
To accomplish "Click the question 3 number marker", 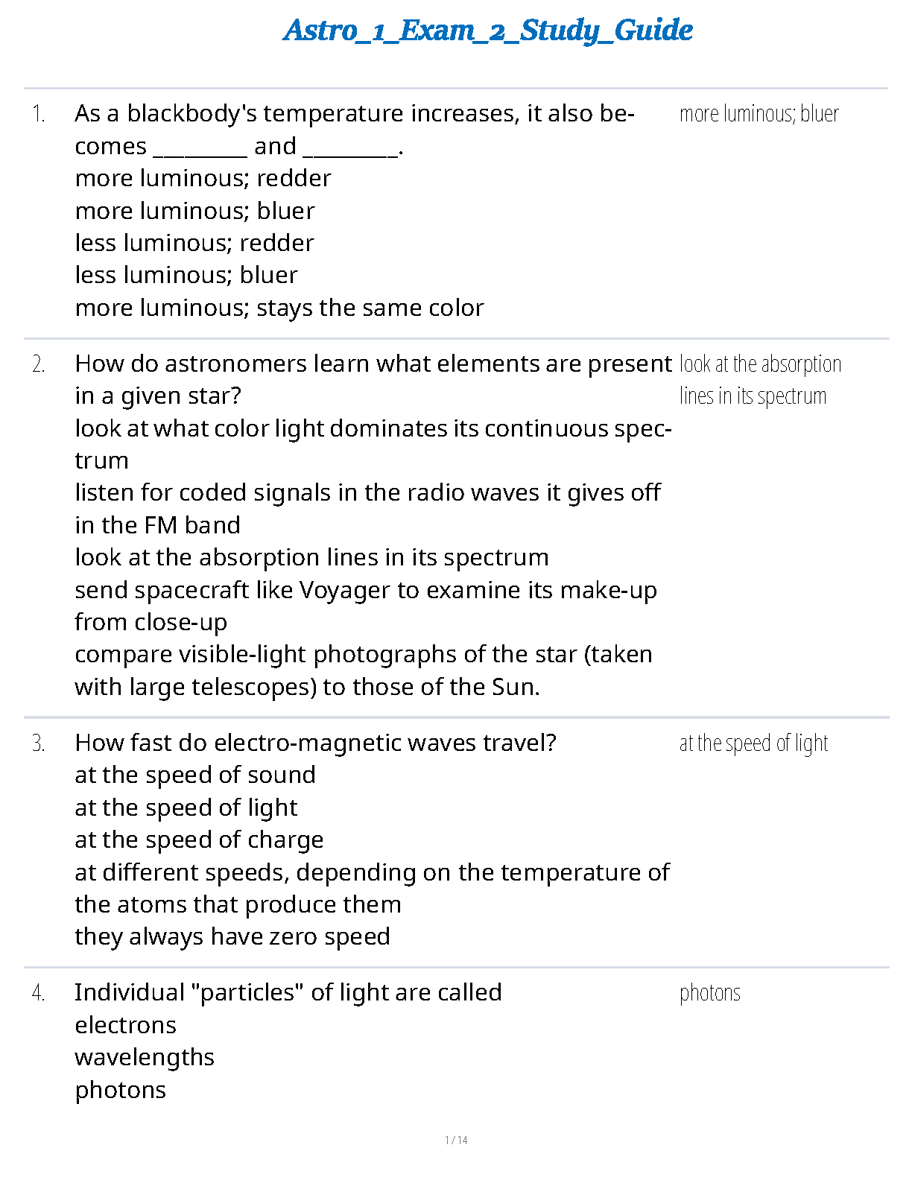I will 39,743.
